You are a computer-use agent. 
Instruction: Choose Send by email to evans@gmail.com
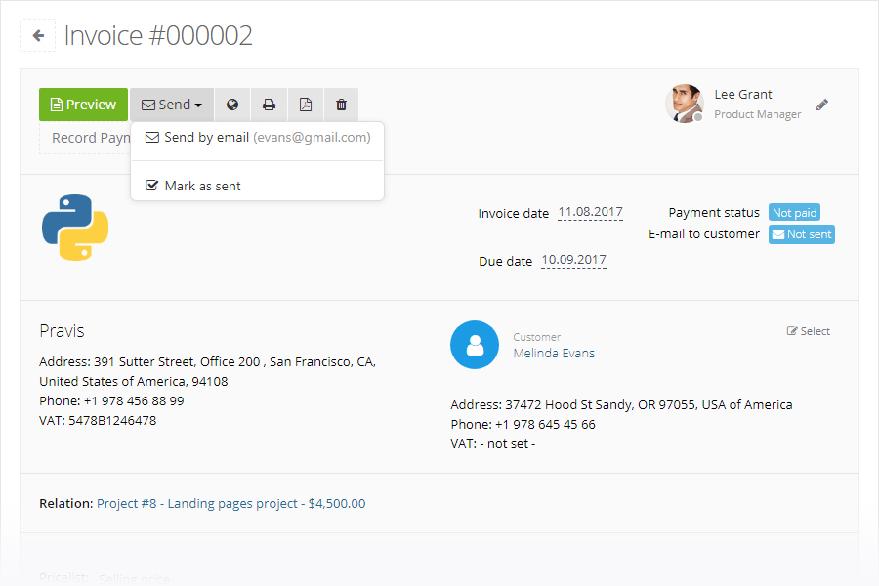click(257, 138)
